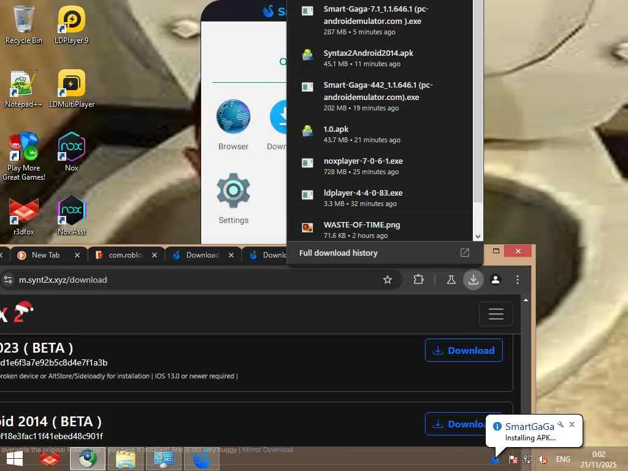This screenshot has width=628, height=471.
Task: Launch the Nox Asst desktop shortcut
Action: 71,216
